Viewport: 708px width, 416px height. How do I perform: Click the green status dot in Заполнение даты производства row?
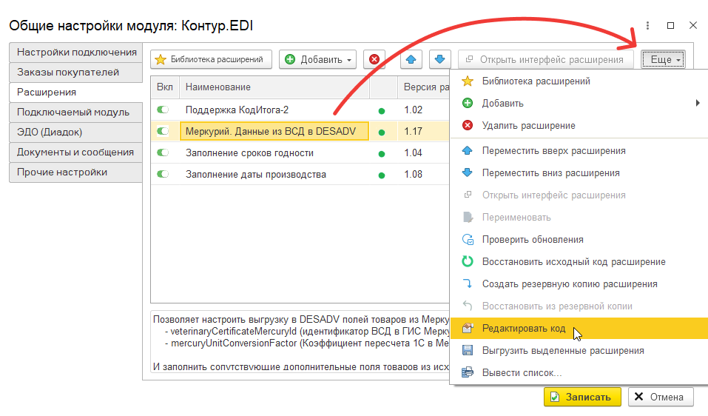pos(382,175)
